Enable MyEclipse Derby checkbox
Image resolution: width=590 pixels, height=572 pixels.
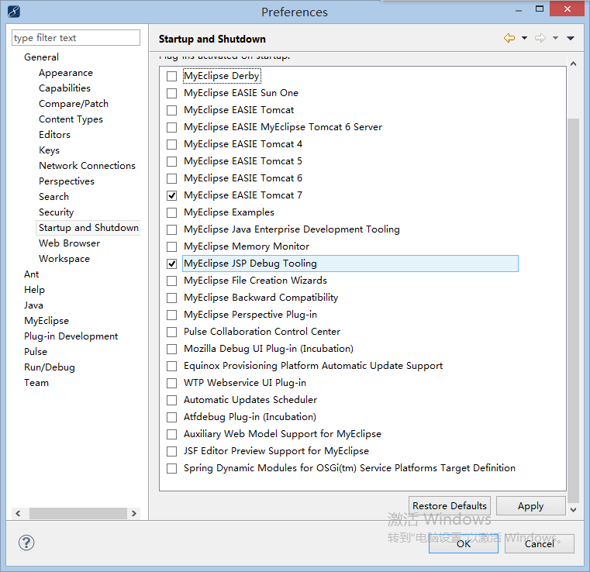pos(171,76)
